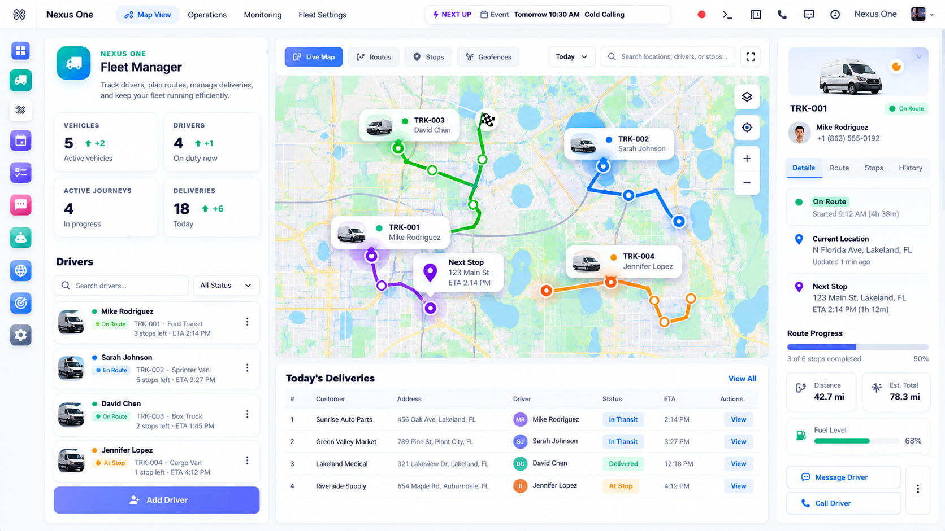Open options menu for Sarah Johnson driver
The width and height of the screenshot is (945, 531).
point(247,368)
